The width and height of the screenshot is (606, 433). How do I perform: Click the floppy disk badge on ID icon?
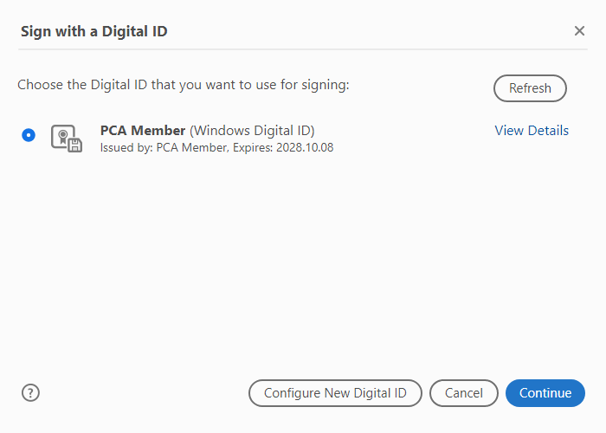coord(74,145)
